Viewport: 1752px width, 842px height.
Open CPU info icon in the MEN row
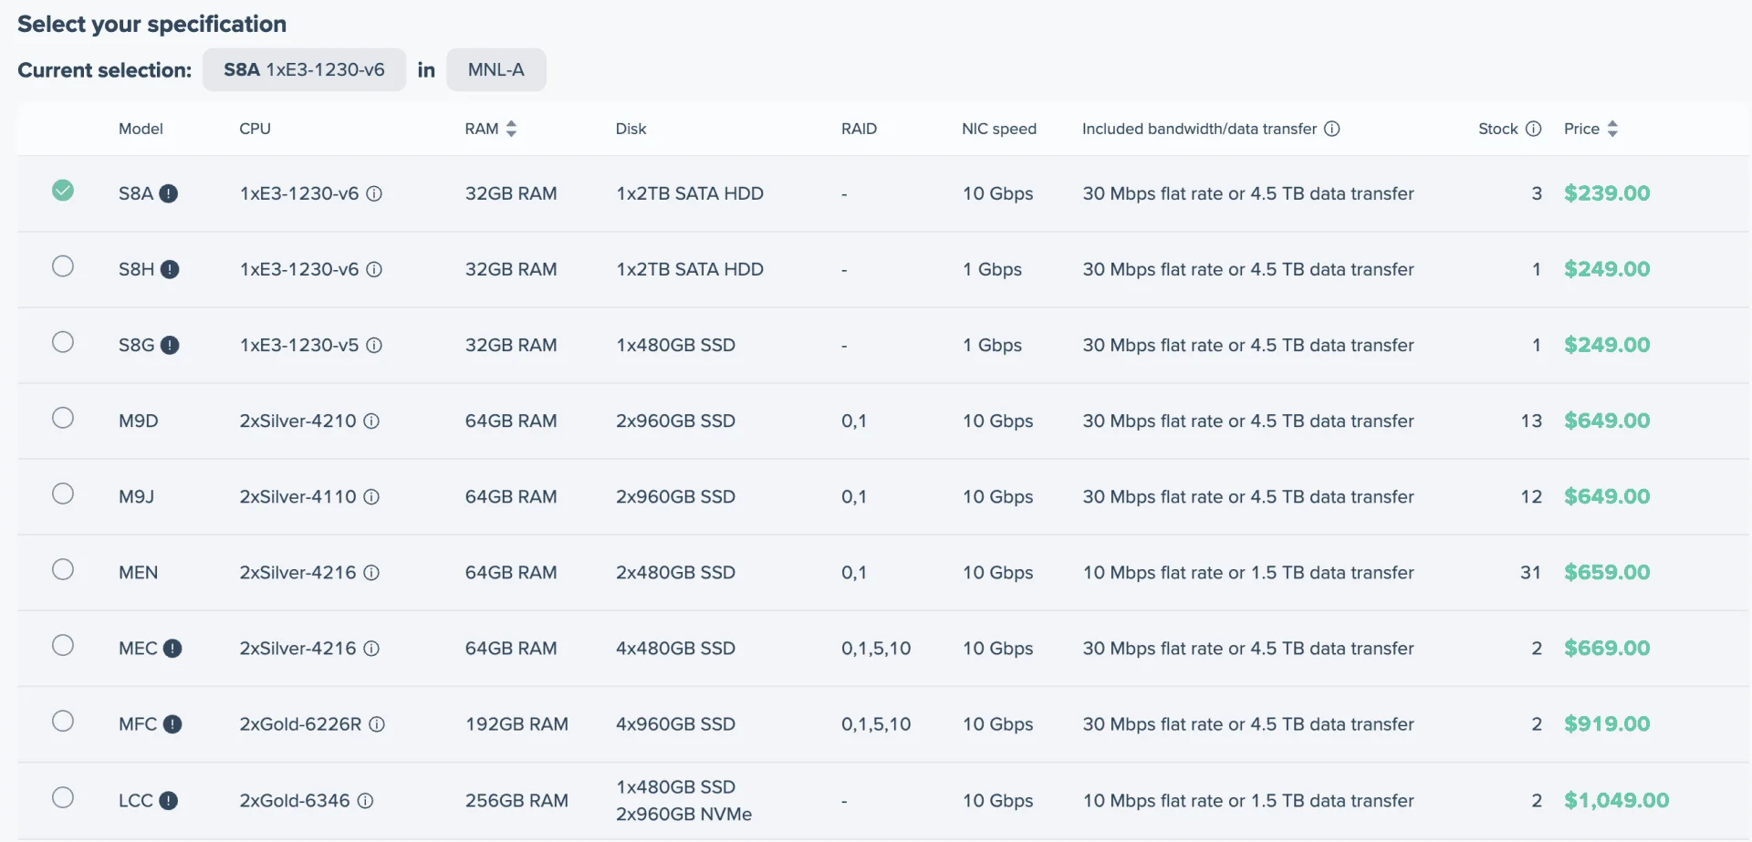[x=371, y=572]
